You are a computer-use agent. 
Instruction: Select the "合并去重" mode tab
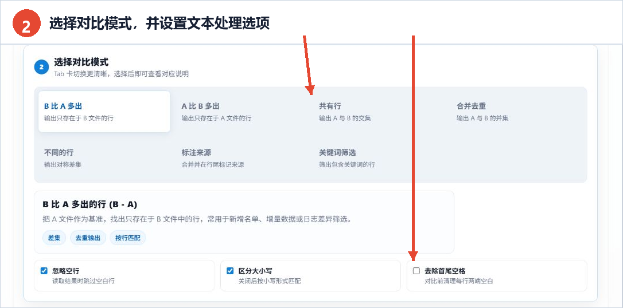516,112
